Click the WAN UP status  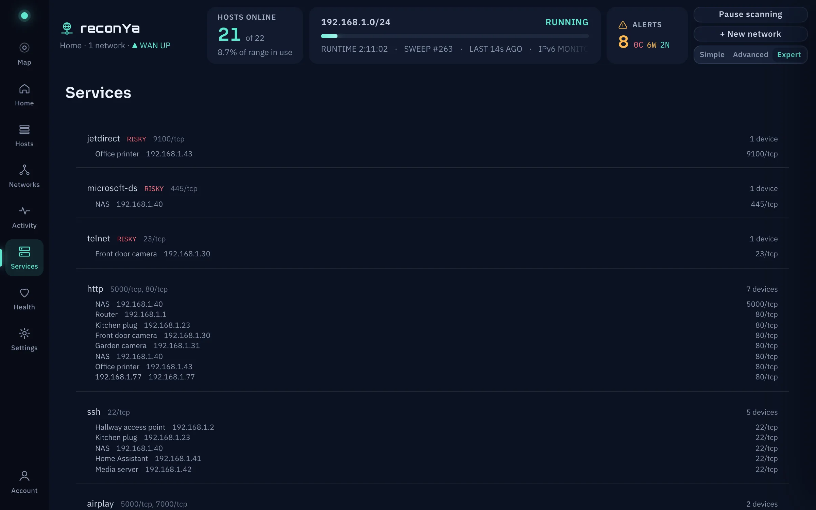click(x=151, y=46)
